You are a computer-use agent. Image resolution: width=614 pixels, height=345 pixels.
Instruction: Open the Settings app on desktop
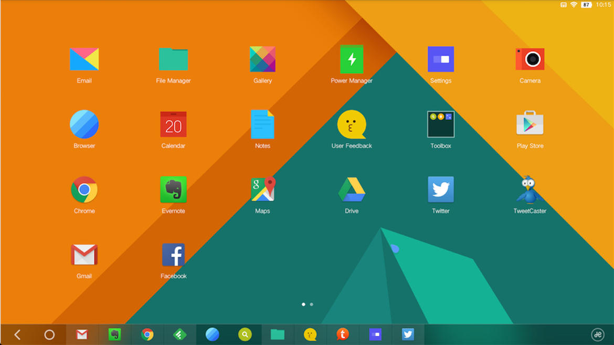point(441,59)
